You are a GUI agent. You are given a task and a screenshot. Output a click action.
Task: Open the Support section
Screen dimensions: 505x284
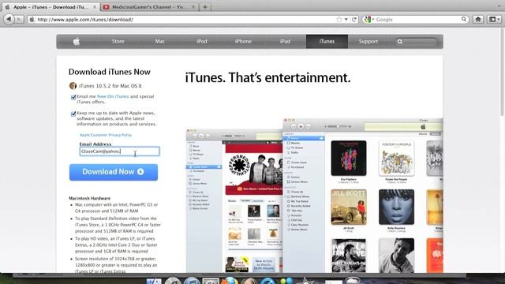368,41
